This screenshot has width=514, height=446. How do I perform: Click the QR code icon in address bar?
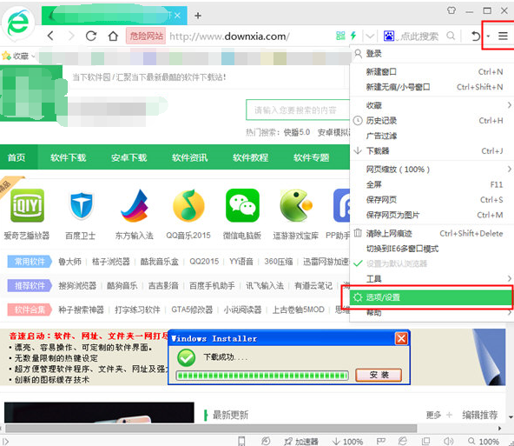tap(340, 36)
